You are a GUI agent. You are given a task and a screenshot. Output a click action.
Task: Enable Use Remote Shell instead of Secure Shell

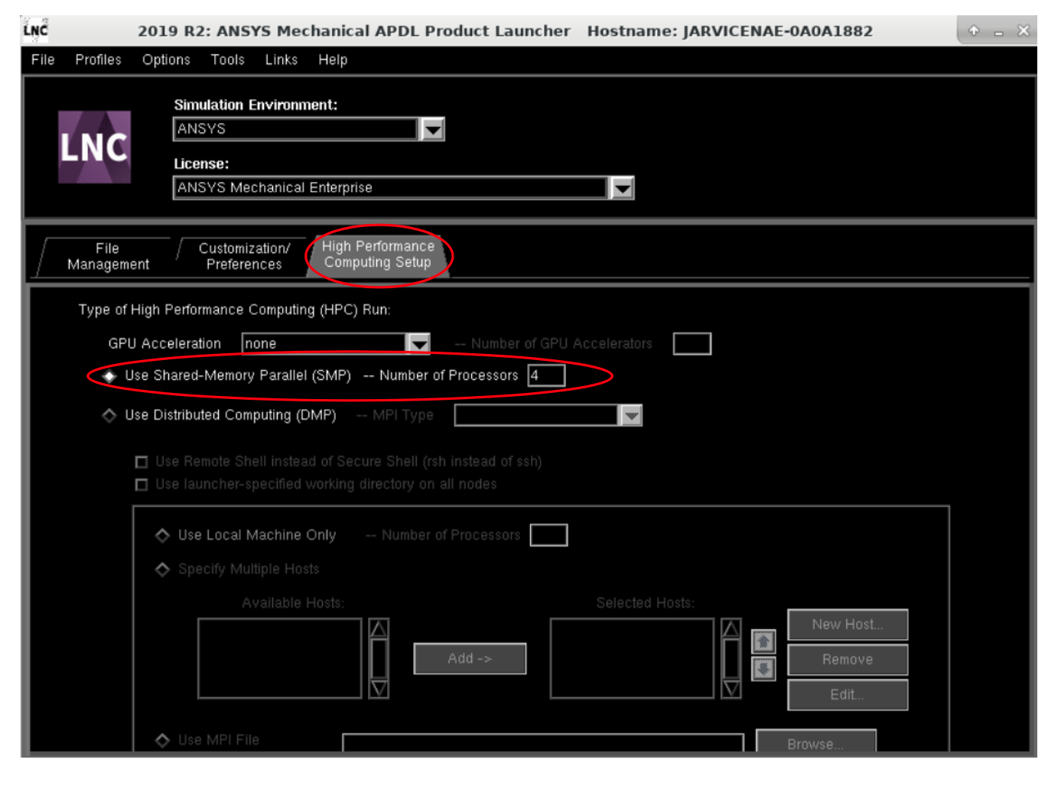click(141, 462)
